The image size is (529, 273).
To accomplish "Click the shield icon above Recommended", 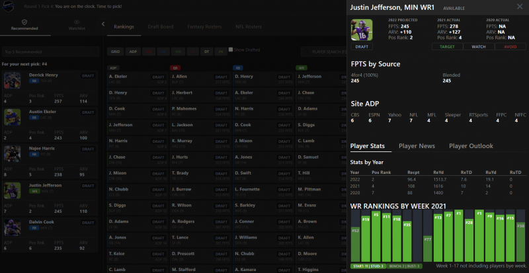I will (24, 22).
